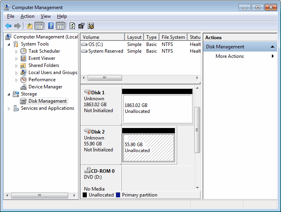281x212 pixels.
Task: Expand the Task Scheduler node arrow
Action: tap(16, 52)
